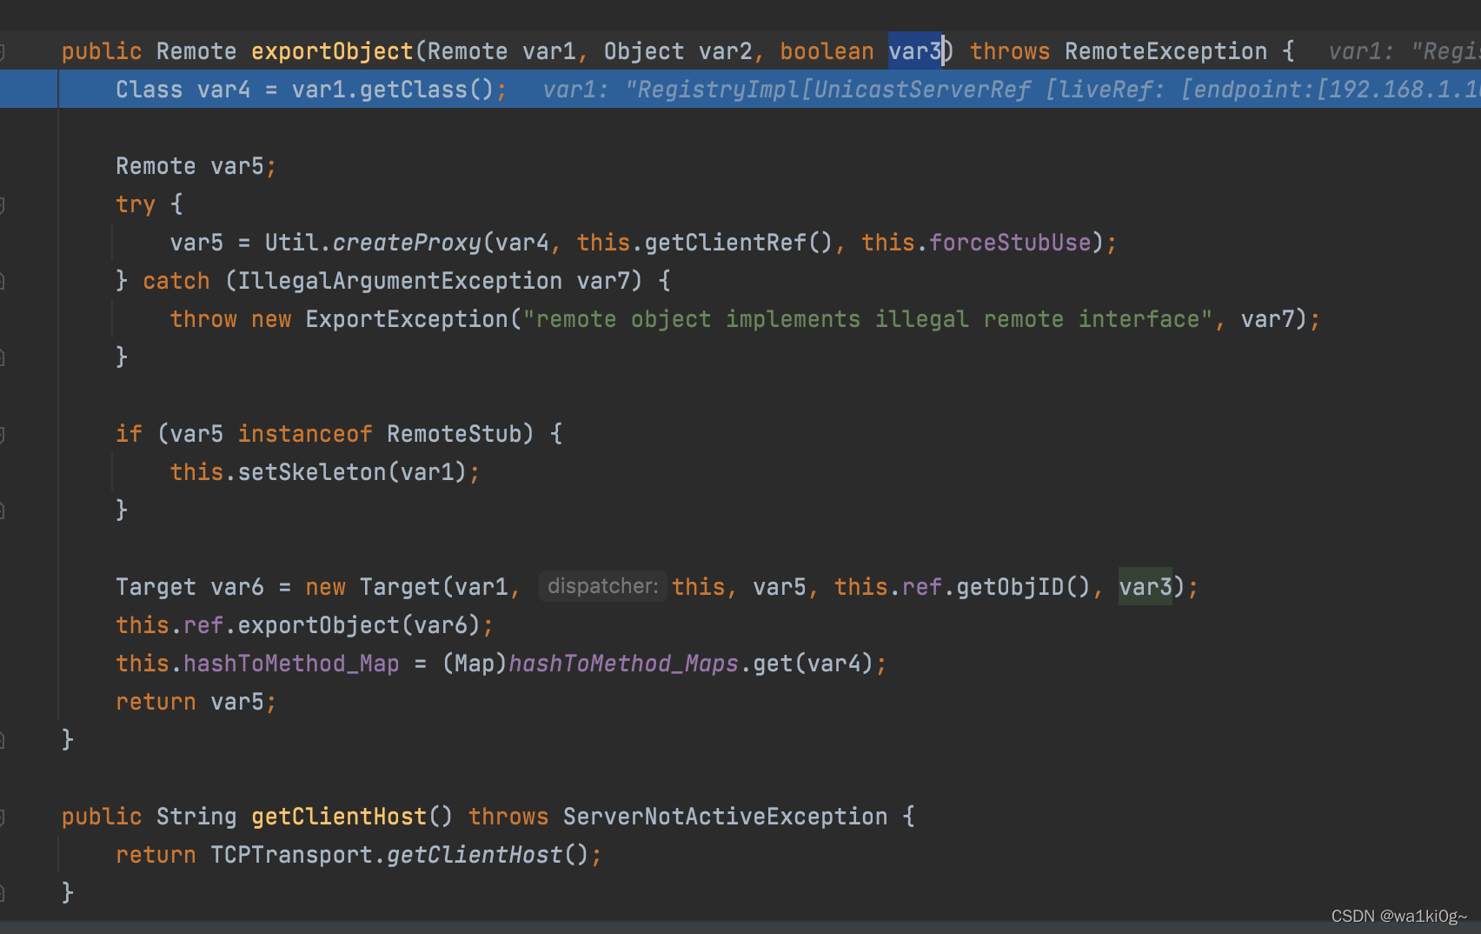This screenshot has height=934, width=1481.
Task: Click the String return type
Action: coord(196,817)
